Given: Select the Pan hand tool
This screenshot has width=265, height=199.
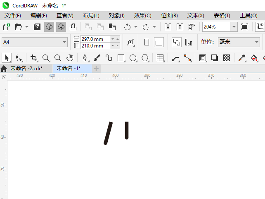Looking at the screenshot, I should 70,58.
